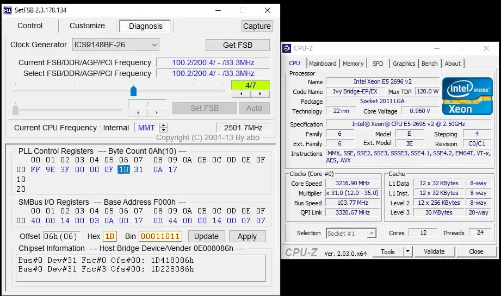Expand the Tools dropdown arrow in CPU-Z
Image resolution: width=501 pixels, height=296 pixels.
[406, 252]
